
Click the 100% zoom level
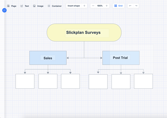pos(100,6)
